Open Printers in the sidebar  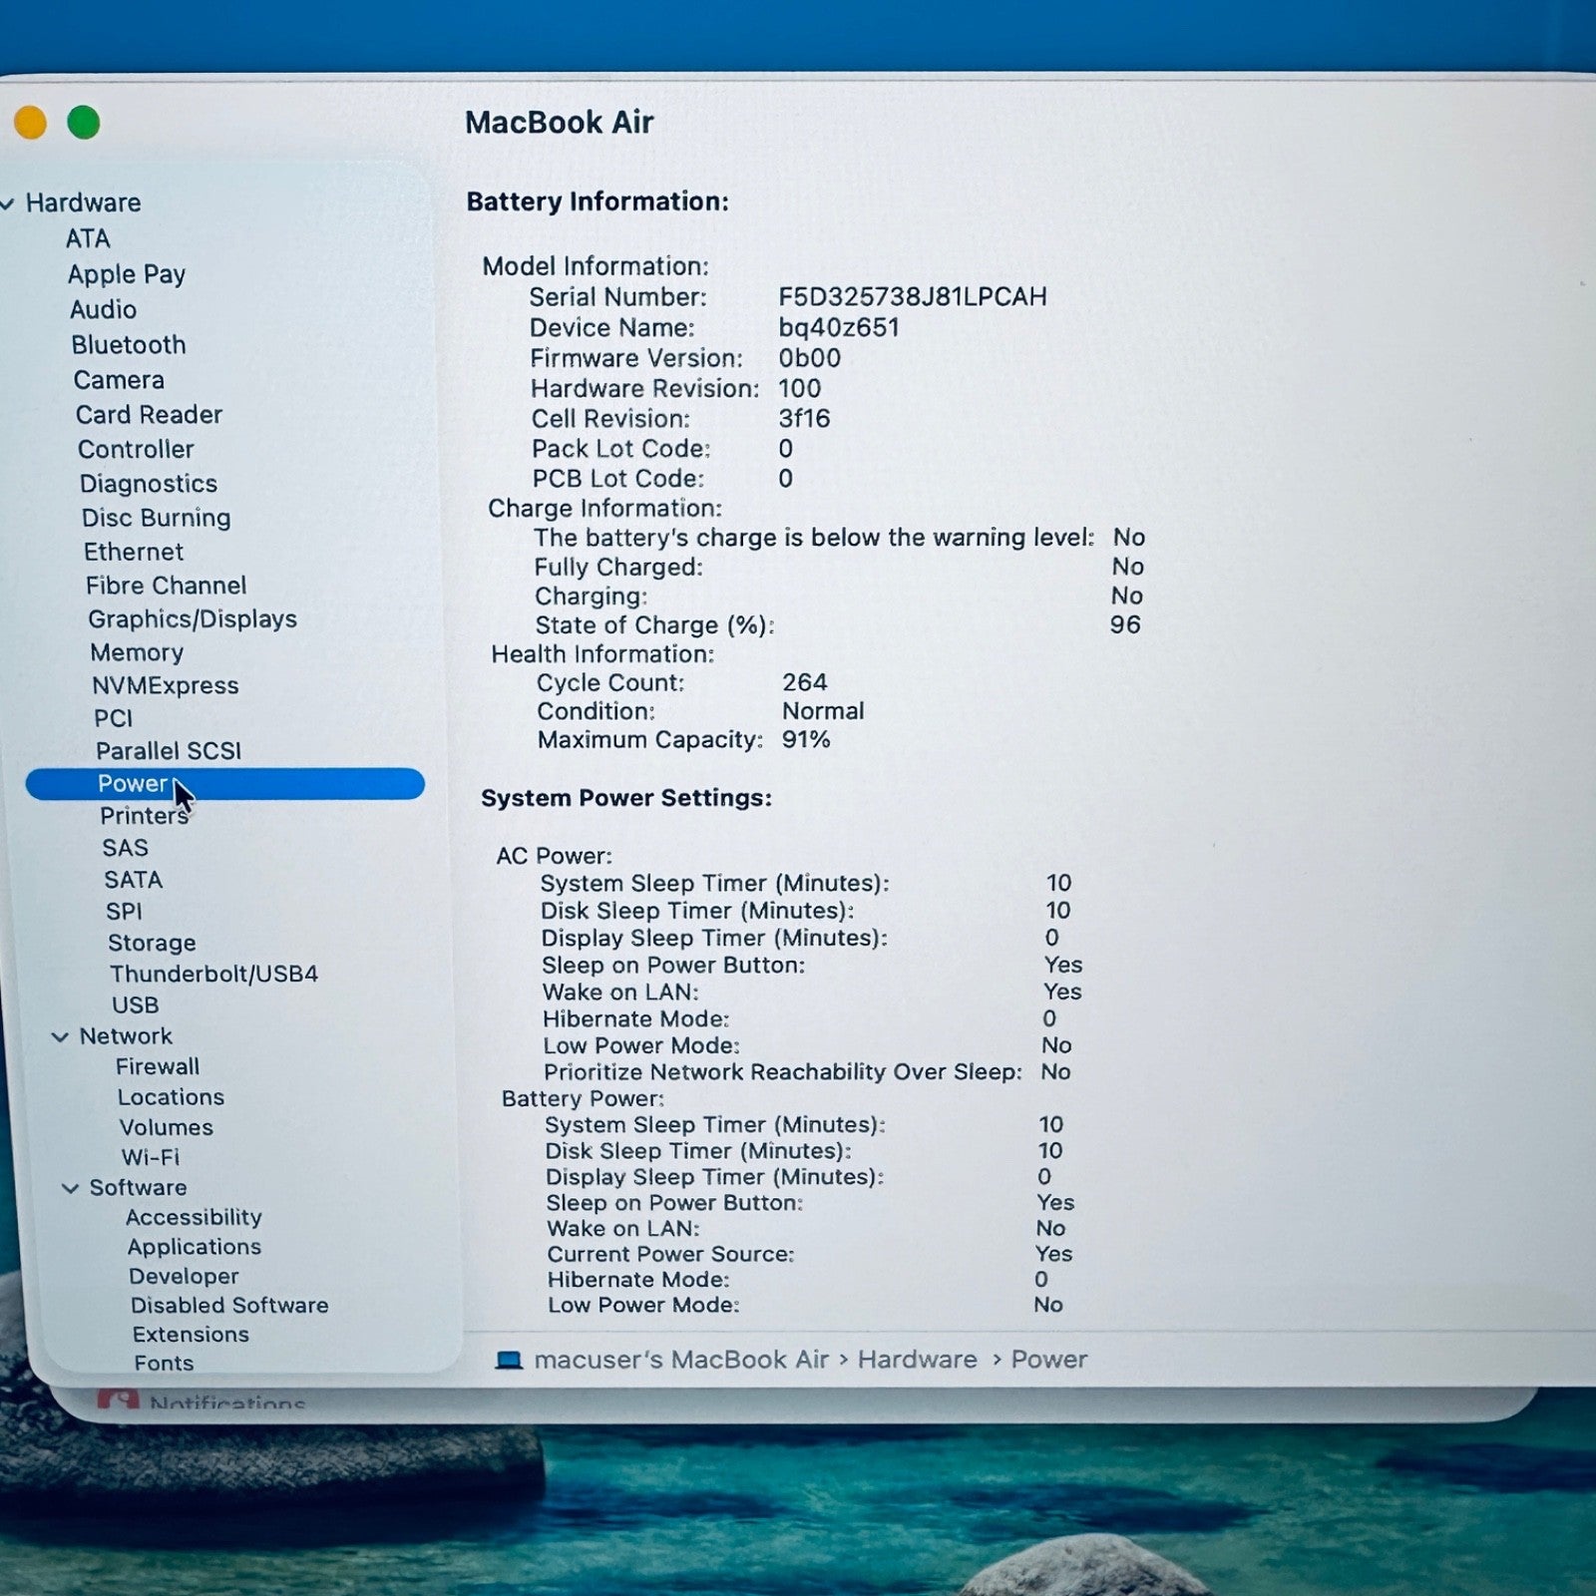click(x=144, y=815)
